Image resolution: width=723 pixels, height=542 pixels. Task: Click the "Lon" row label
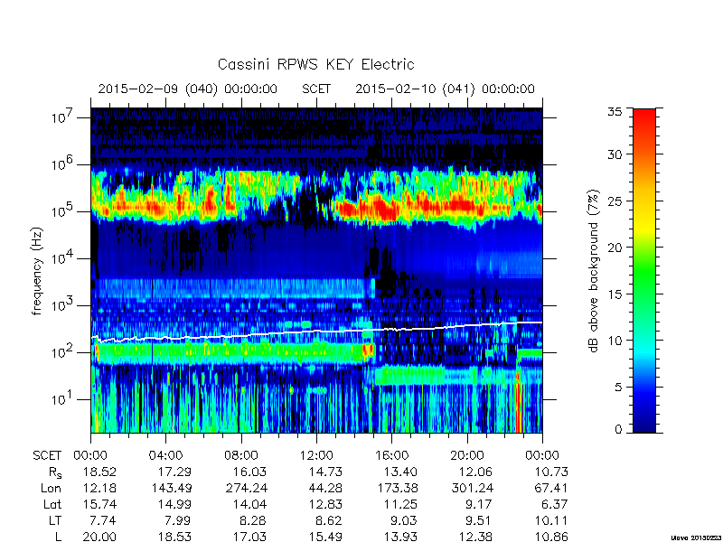(51, 488)
